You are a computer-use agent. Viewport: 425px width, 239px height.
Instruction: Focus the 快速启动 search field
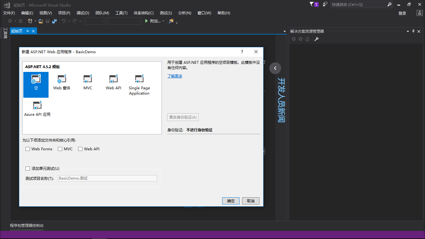pos(359,5)
